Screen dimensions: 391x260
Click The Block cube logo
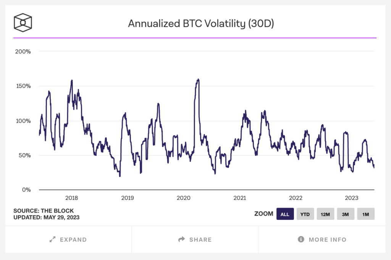(x=23, y=22)
